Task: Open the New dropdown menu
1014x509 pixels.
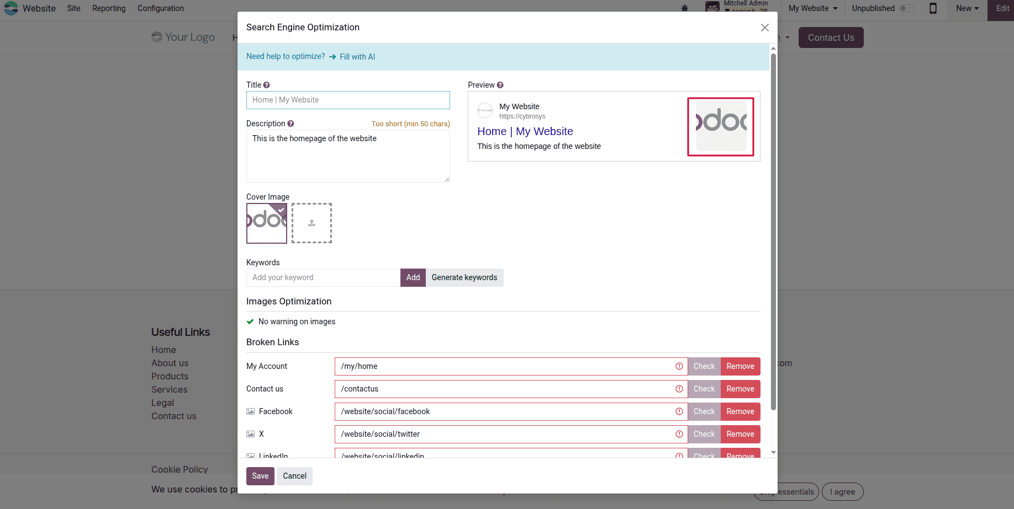Action: 967,8
